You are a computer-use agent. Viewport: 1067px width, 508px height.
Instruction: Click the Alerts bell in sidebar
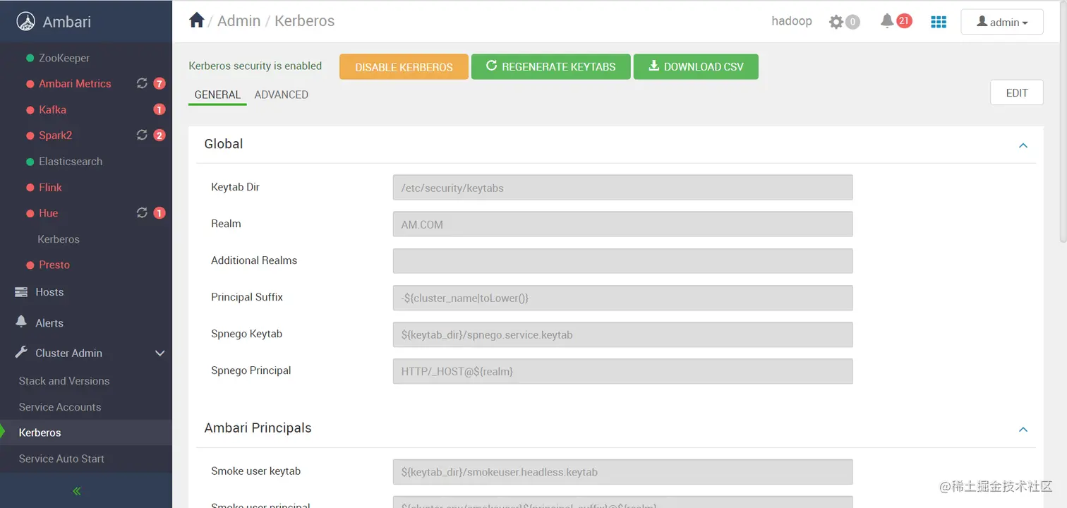pos(21,322)
